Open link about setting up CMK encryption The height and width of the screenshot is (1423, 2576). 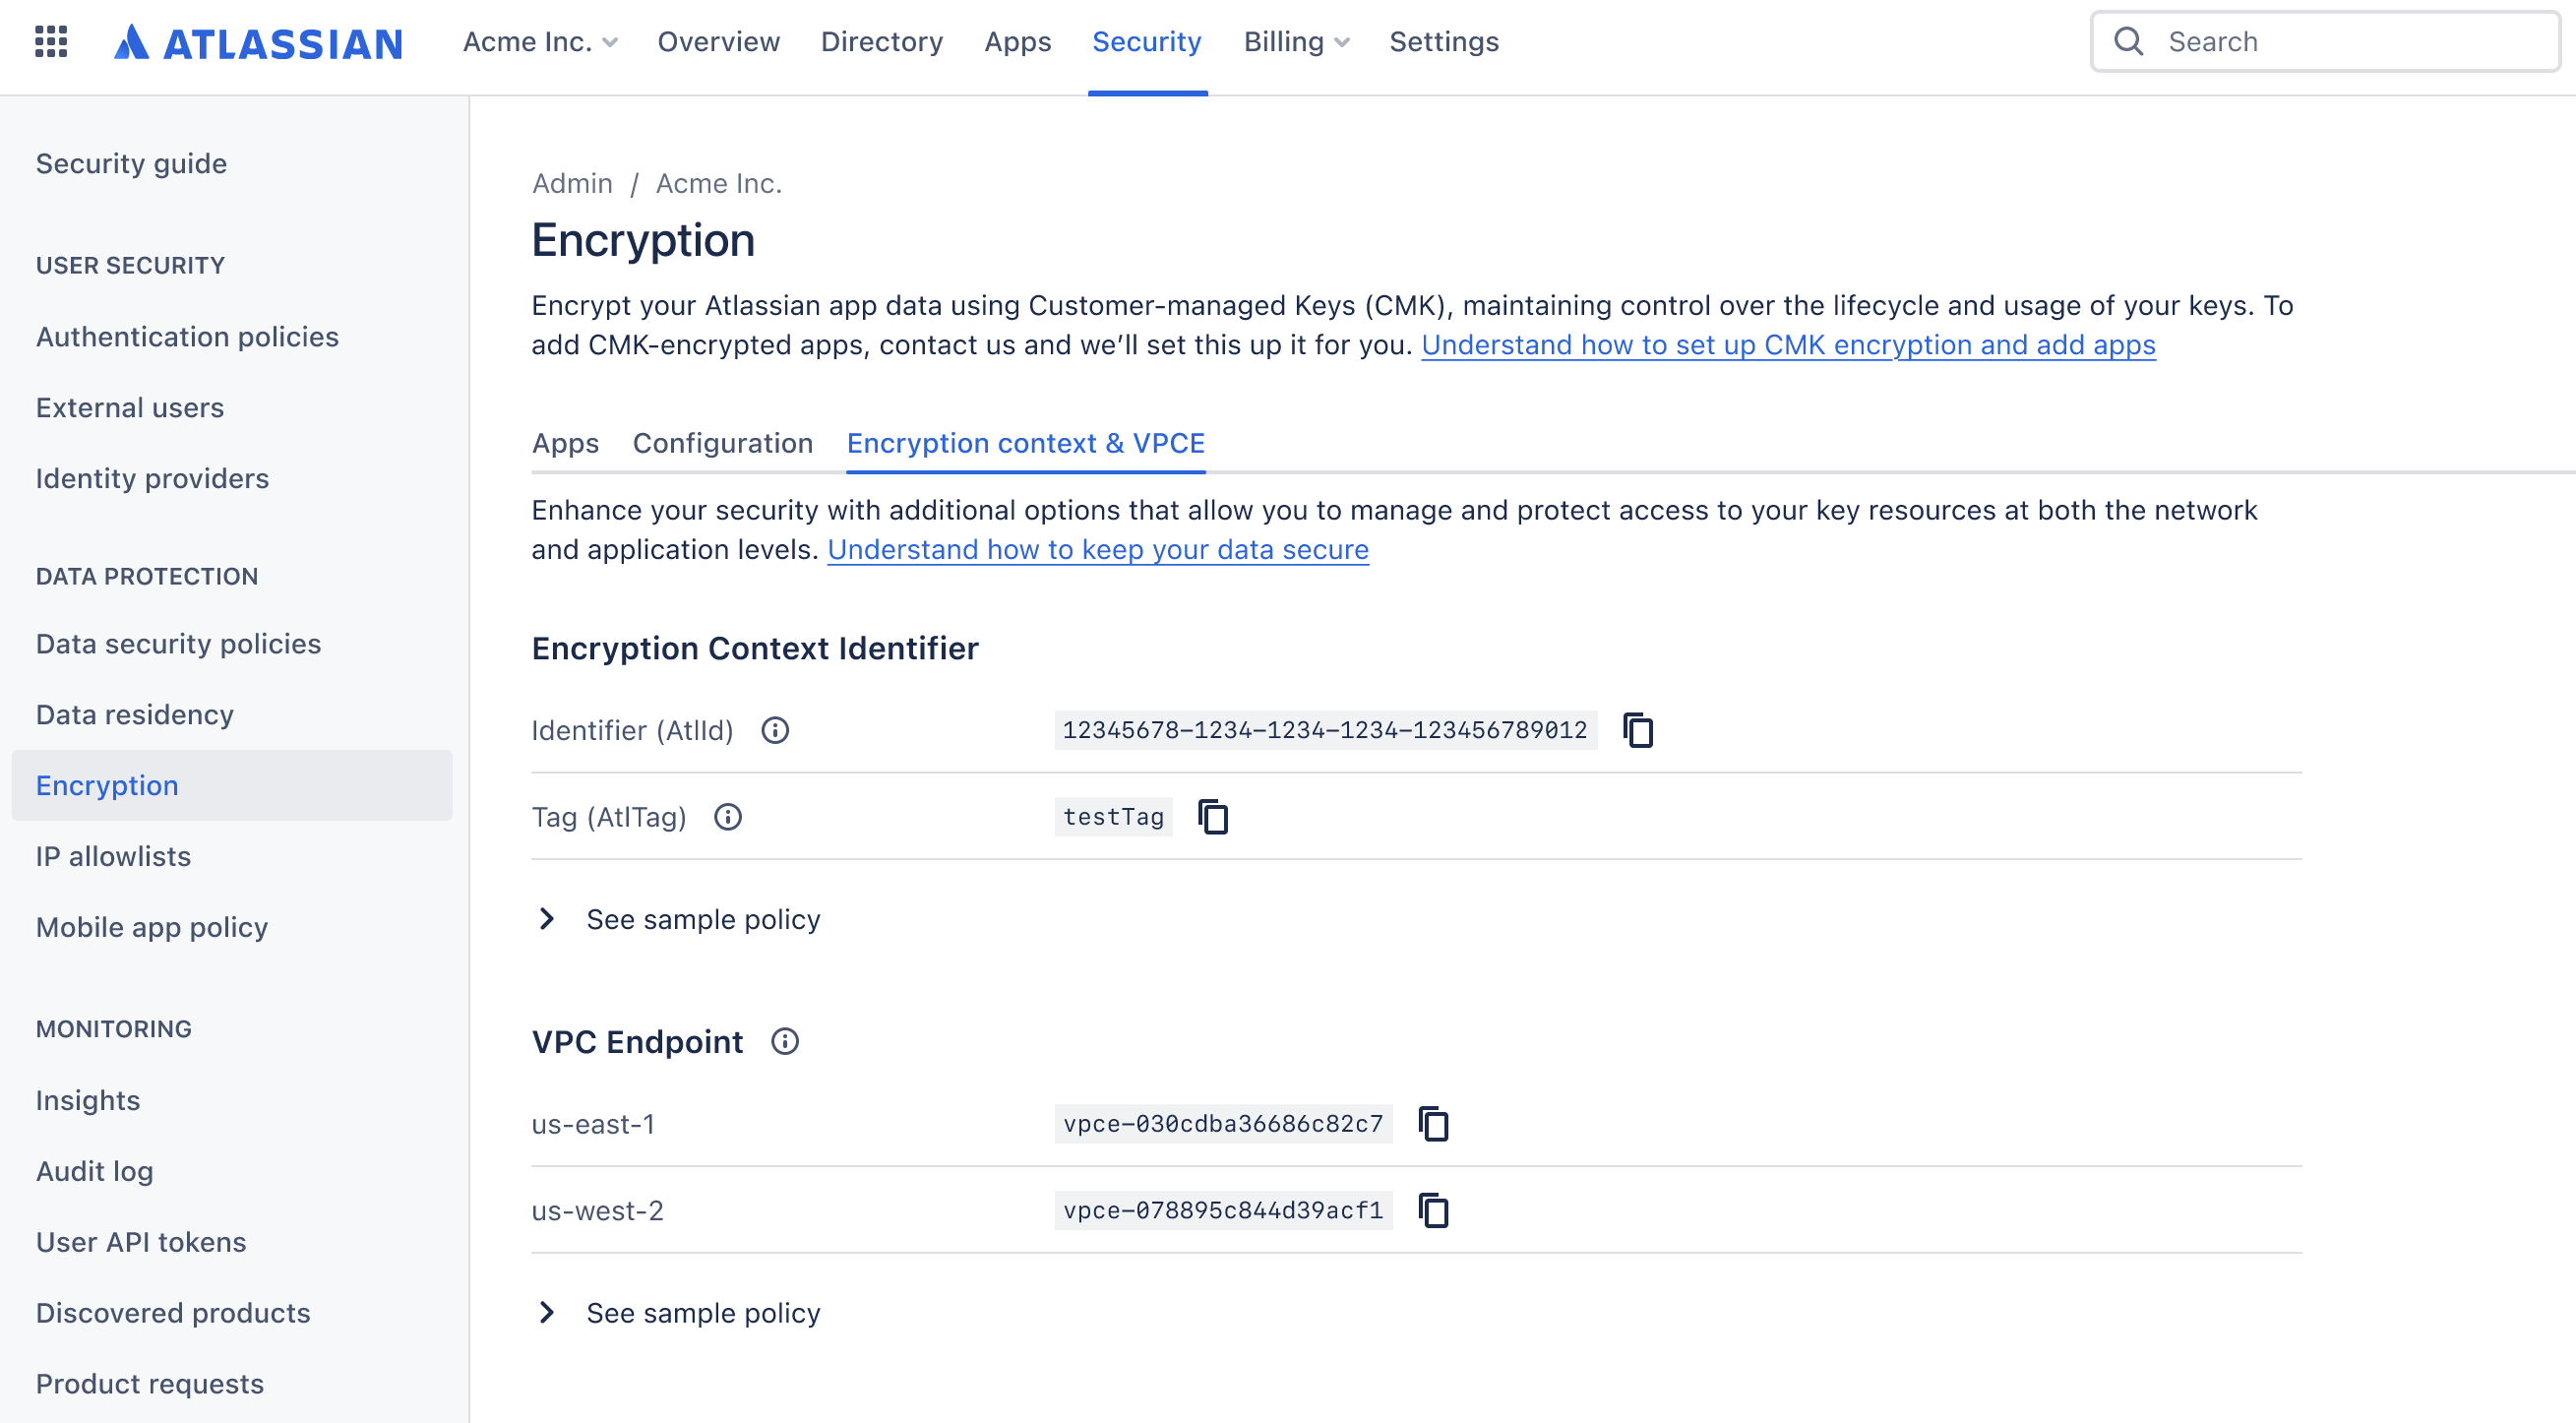pyautogui.click(x=1787, y=345)
